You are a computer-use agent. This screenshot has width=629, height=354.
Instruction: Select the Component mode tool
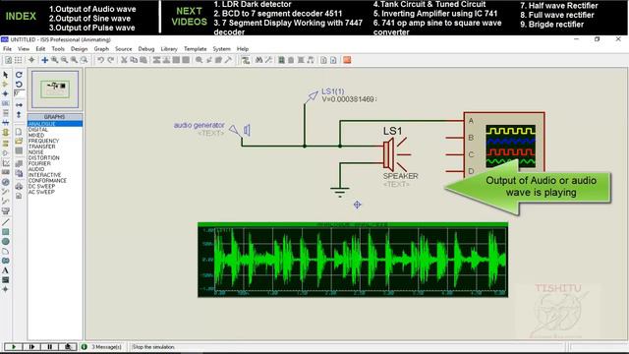pos(5,85)
